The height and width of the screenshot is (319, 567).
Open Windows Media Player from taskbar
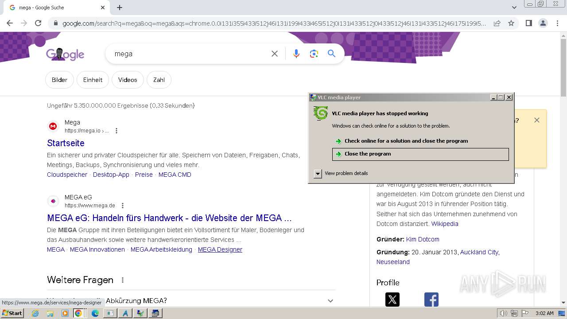click(x=65, y=313)
